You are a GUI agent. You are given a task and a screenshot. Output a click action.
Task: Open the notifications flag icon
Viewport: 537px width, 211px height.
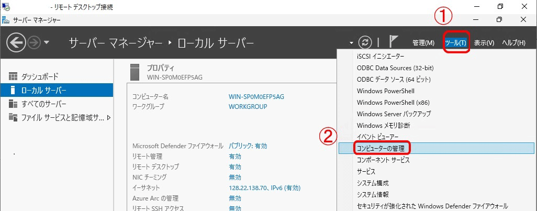pyautogui.click(x=394, y=42)
